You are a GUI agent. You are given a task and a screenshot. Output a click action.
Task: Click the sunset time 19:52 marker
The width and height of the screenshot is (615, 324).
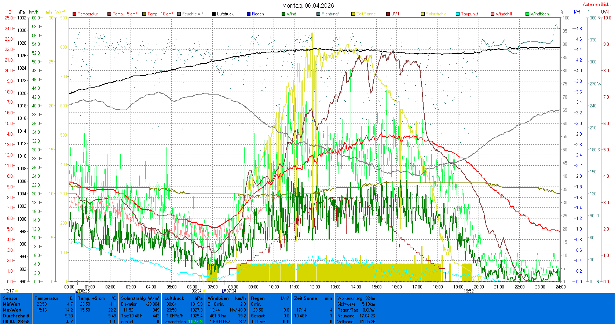tap(468, 291)
